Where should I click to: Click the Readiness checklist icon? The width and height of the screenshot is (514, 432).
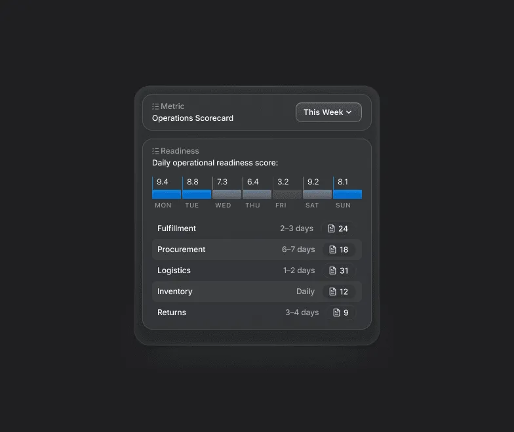(155, 151)
